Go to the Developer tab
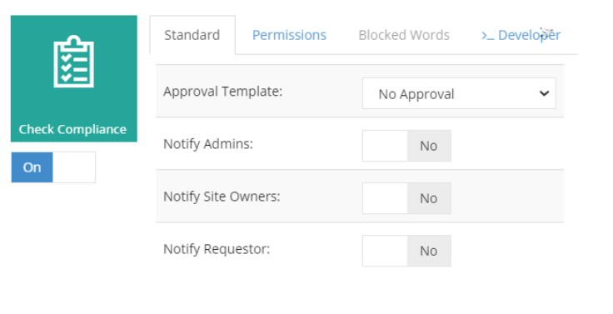Screen dimensions: 613x314 [521, 35]
